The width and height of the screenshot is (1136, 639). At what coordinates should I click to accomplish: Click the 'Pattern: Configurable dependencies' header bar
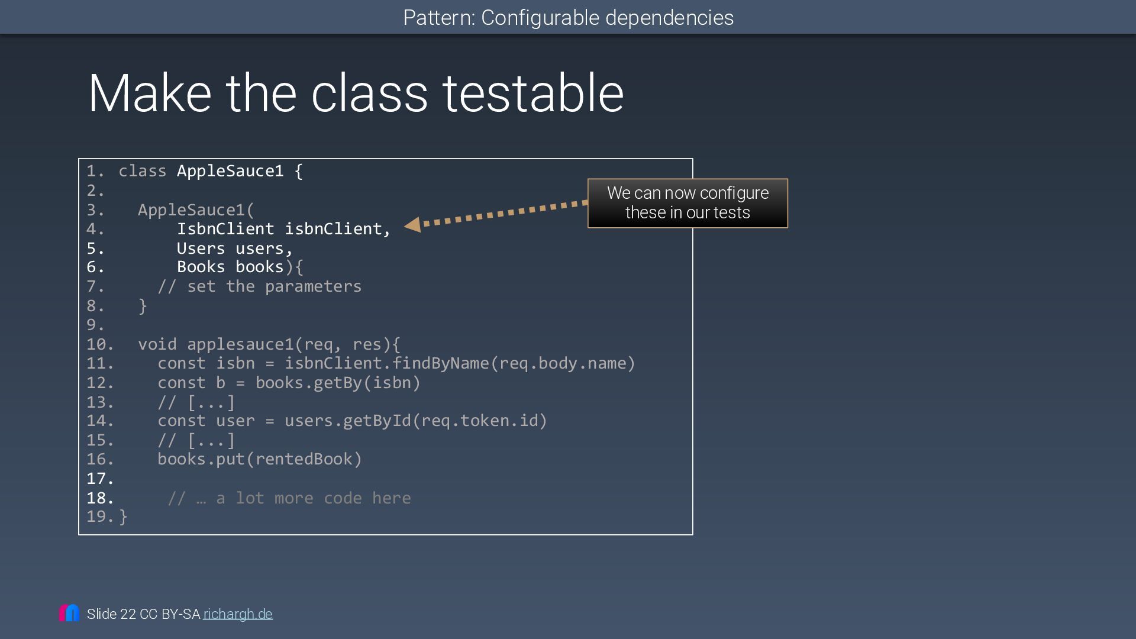coord(568,17)
